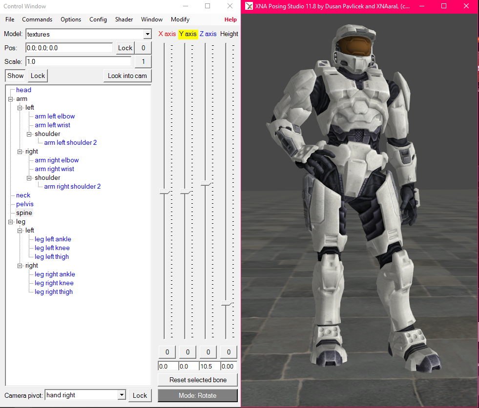
Task: Click the Y axis highlighted label
Action: 187,34
